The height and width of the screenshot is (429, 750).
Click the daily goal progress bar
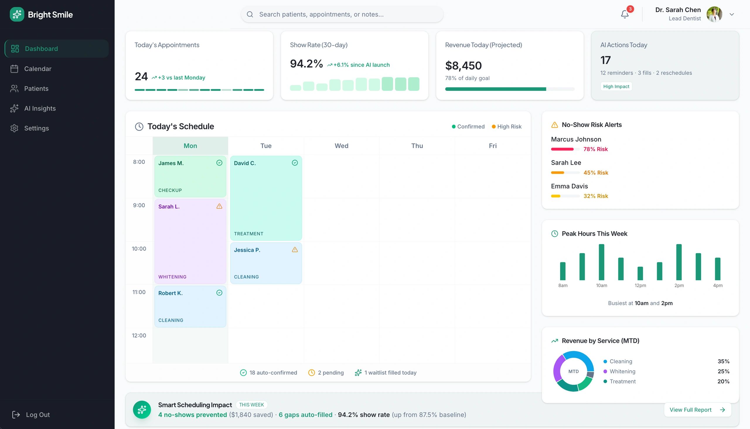point(509,89)
